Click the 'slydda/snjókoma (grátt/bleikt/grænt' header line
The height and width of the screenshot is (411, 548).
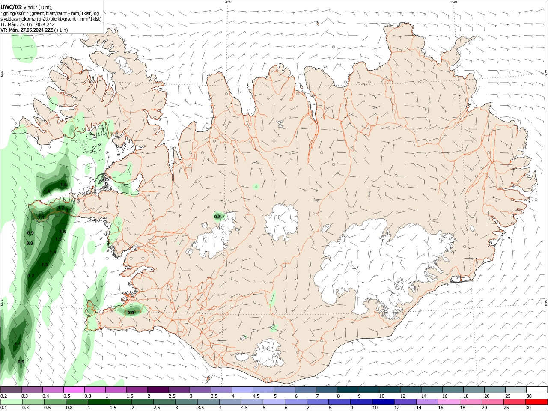51,19
